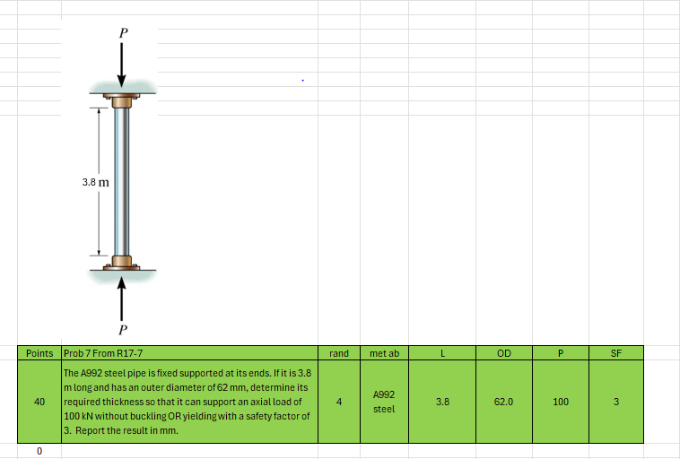680x459 pixels.
Task: Select the A992 steel pipe problem statement cell
Action: (x=189, y=402)
